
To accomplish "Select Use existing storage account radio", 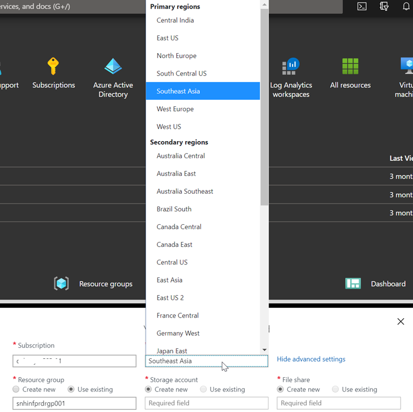I will (204, 389).
